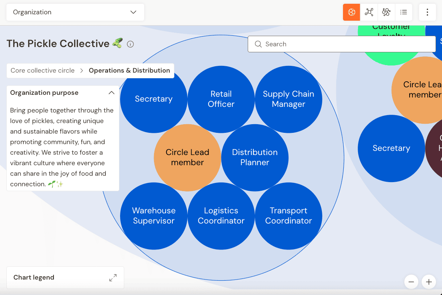The image size is (442, 295).
Task: Expand the Chart legend panel
Action: coord(113,278)
